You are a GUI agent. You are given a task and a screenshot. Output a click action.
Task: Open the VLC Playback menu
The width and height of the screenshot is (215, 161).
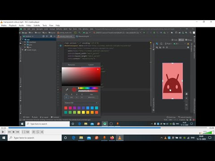pos(13,25)
